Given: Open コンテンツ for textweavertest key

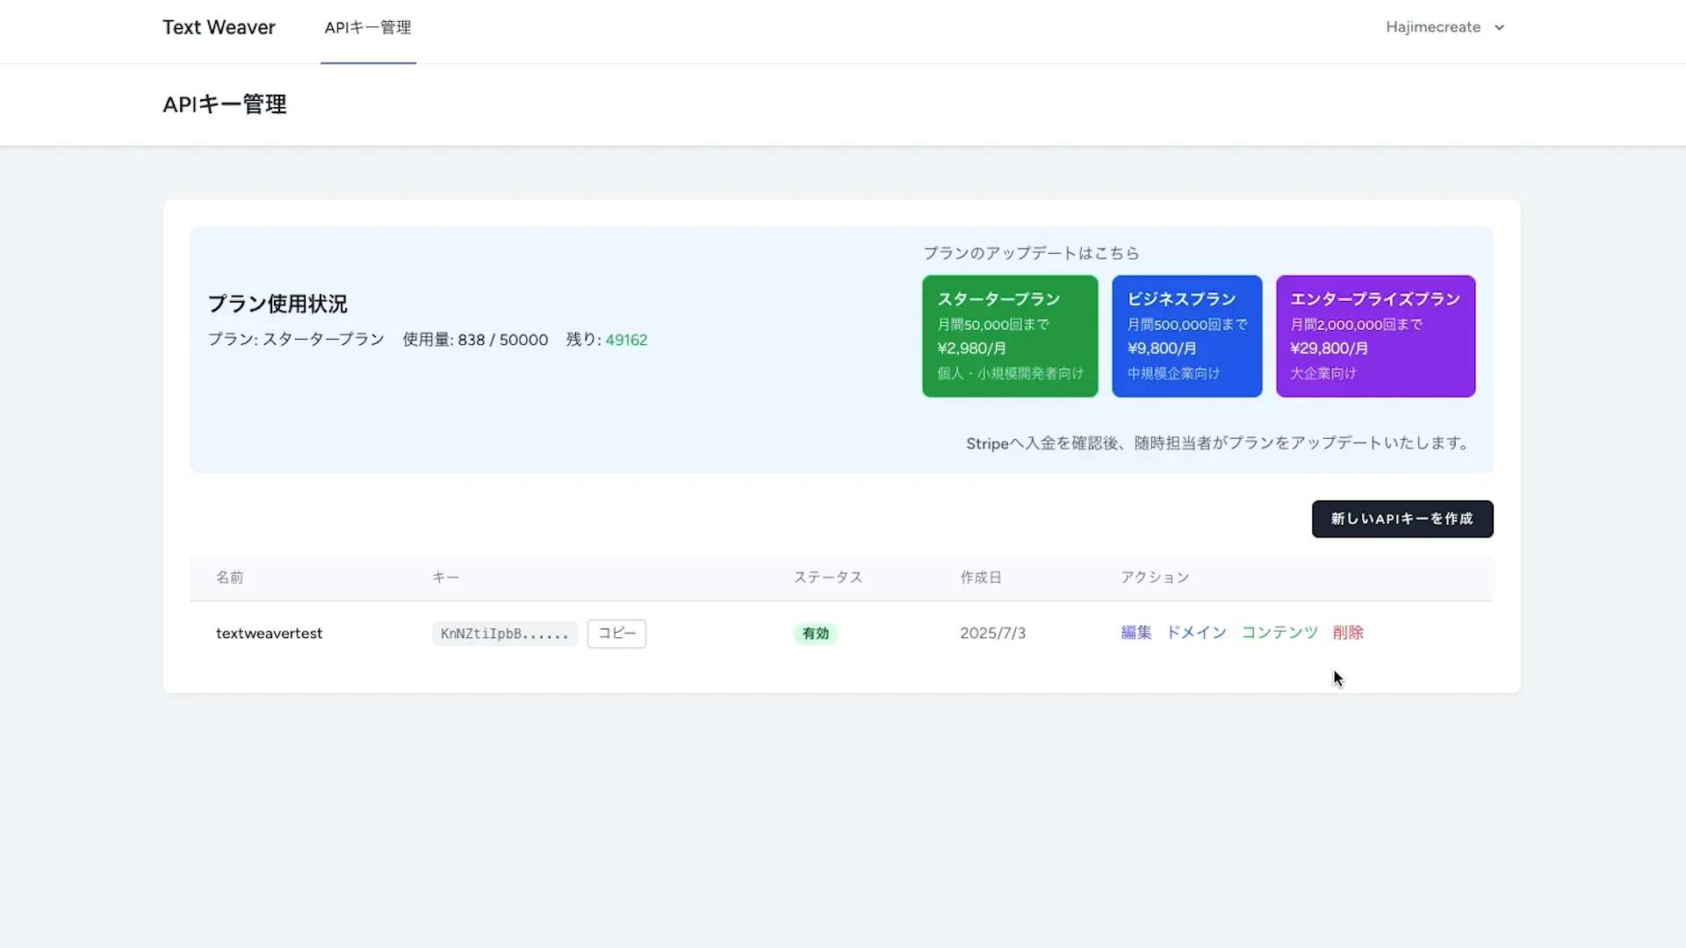Looking at the screenshot, I should pyautogui.click(x=1279, y=633).
